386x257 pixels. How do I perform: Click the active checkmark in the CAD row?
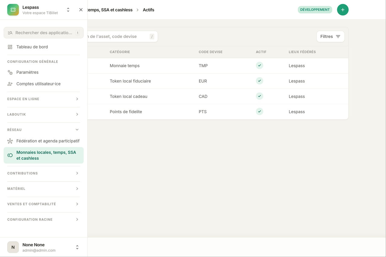tap(259, 96)
